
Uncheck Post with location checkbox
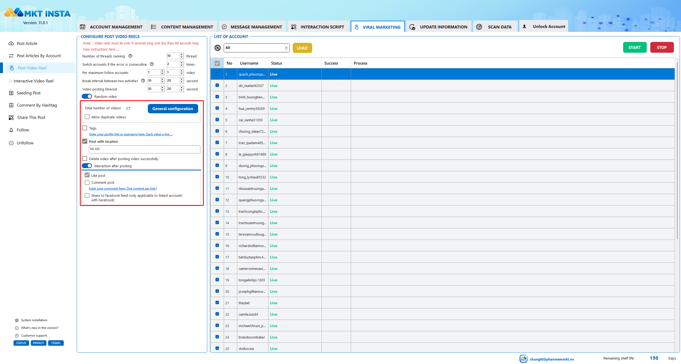(85, 141)
